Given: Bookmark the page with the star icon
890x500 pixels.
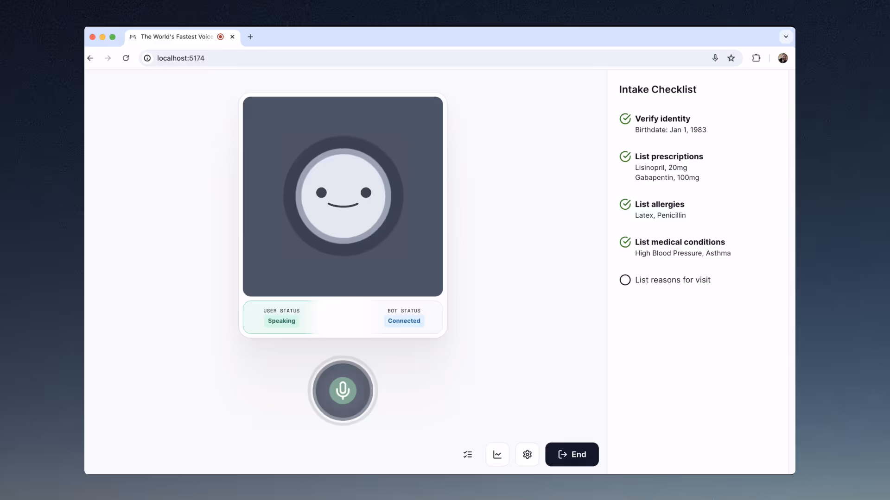Looking at the screenshot, I should (731, 58).
